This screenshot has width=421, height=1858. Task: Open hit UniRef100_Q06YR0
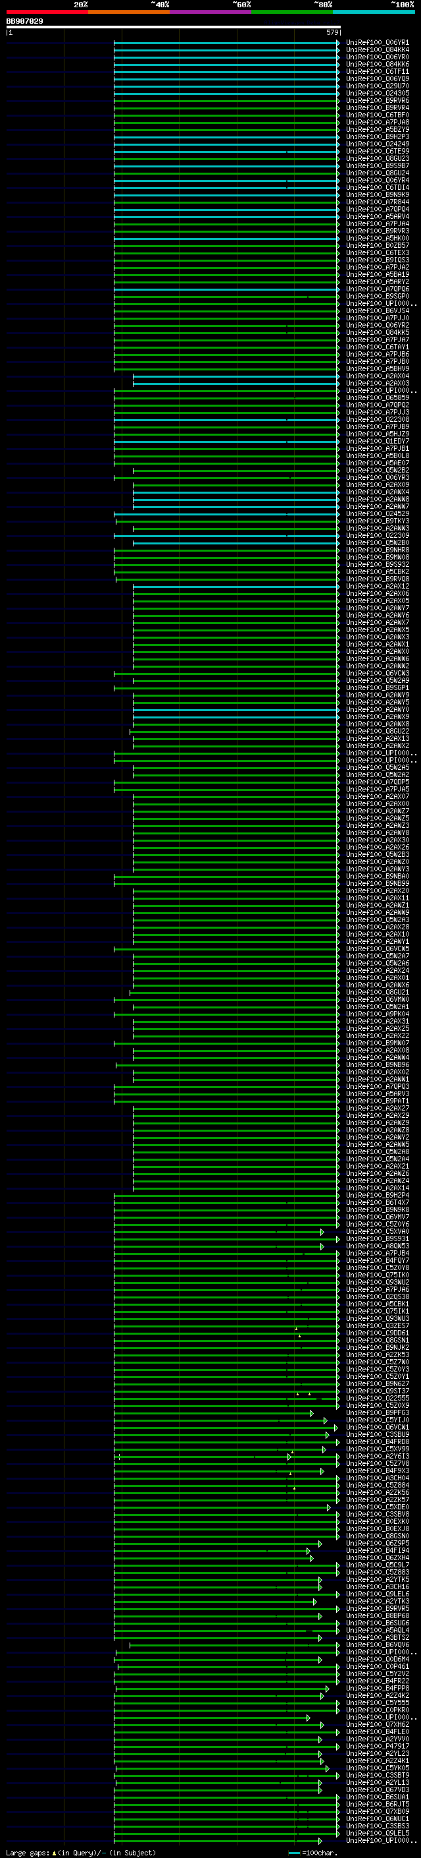pyautogui.click(x=378, y=57)
